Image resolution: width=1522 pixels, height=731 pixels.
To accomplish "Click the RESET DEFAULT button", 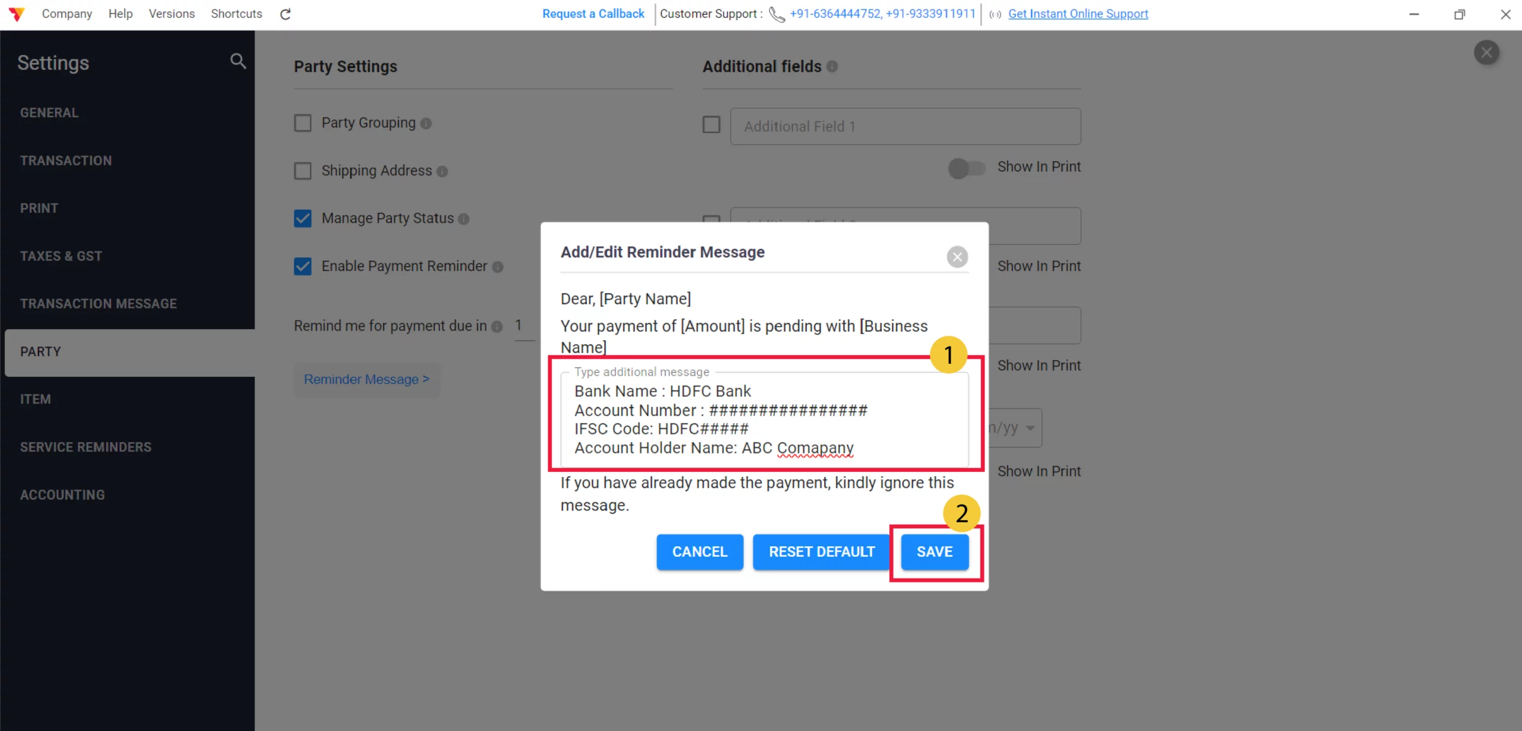I will 820,552.
